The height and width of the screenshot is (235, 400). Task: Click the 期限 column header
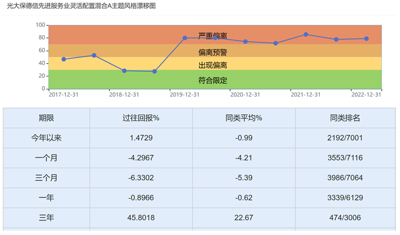click(x=46, y=118)
